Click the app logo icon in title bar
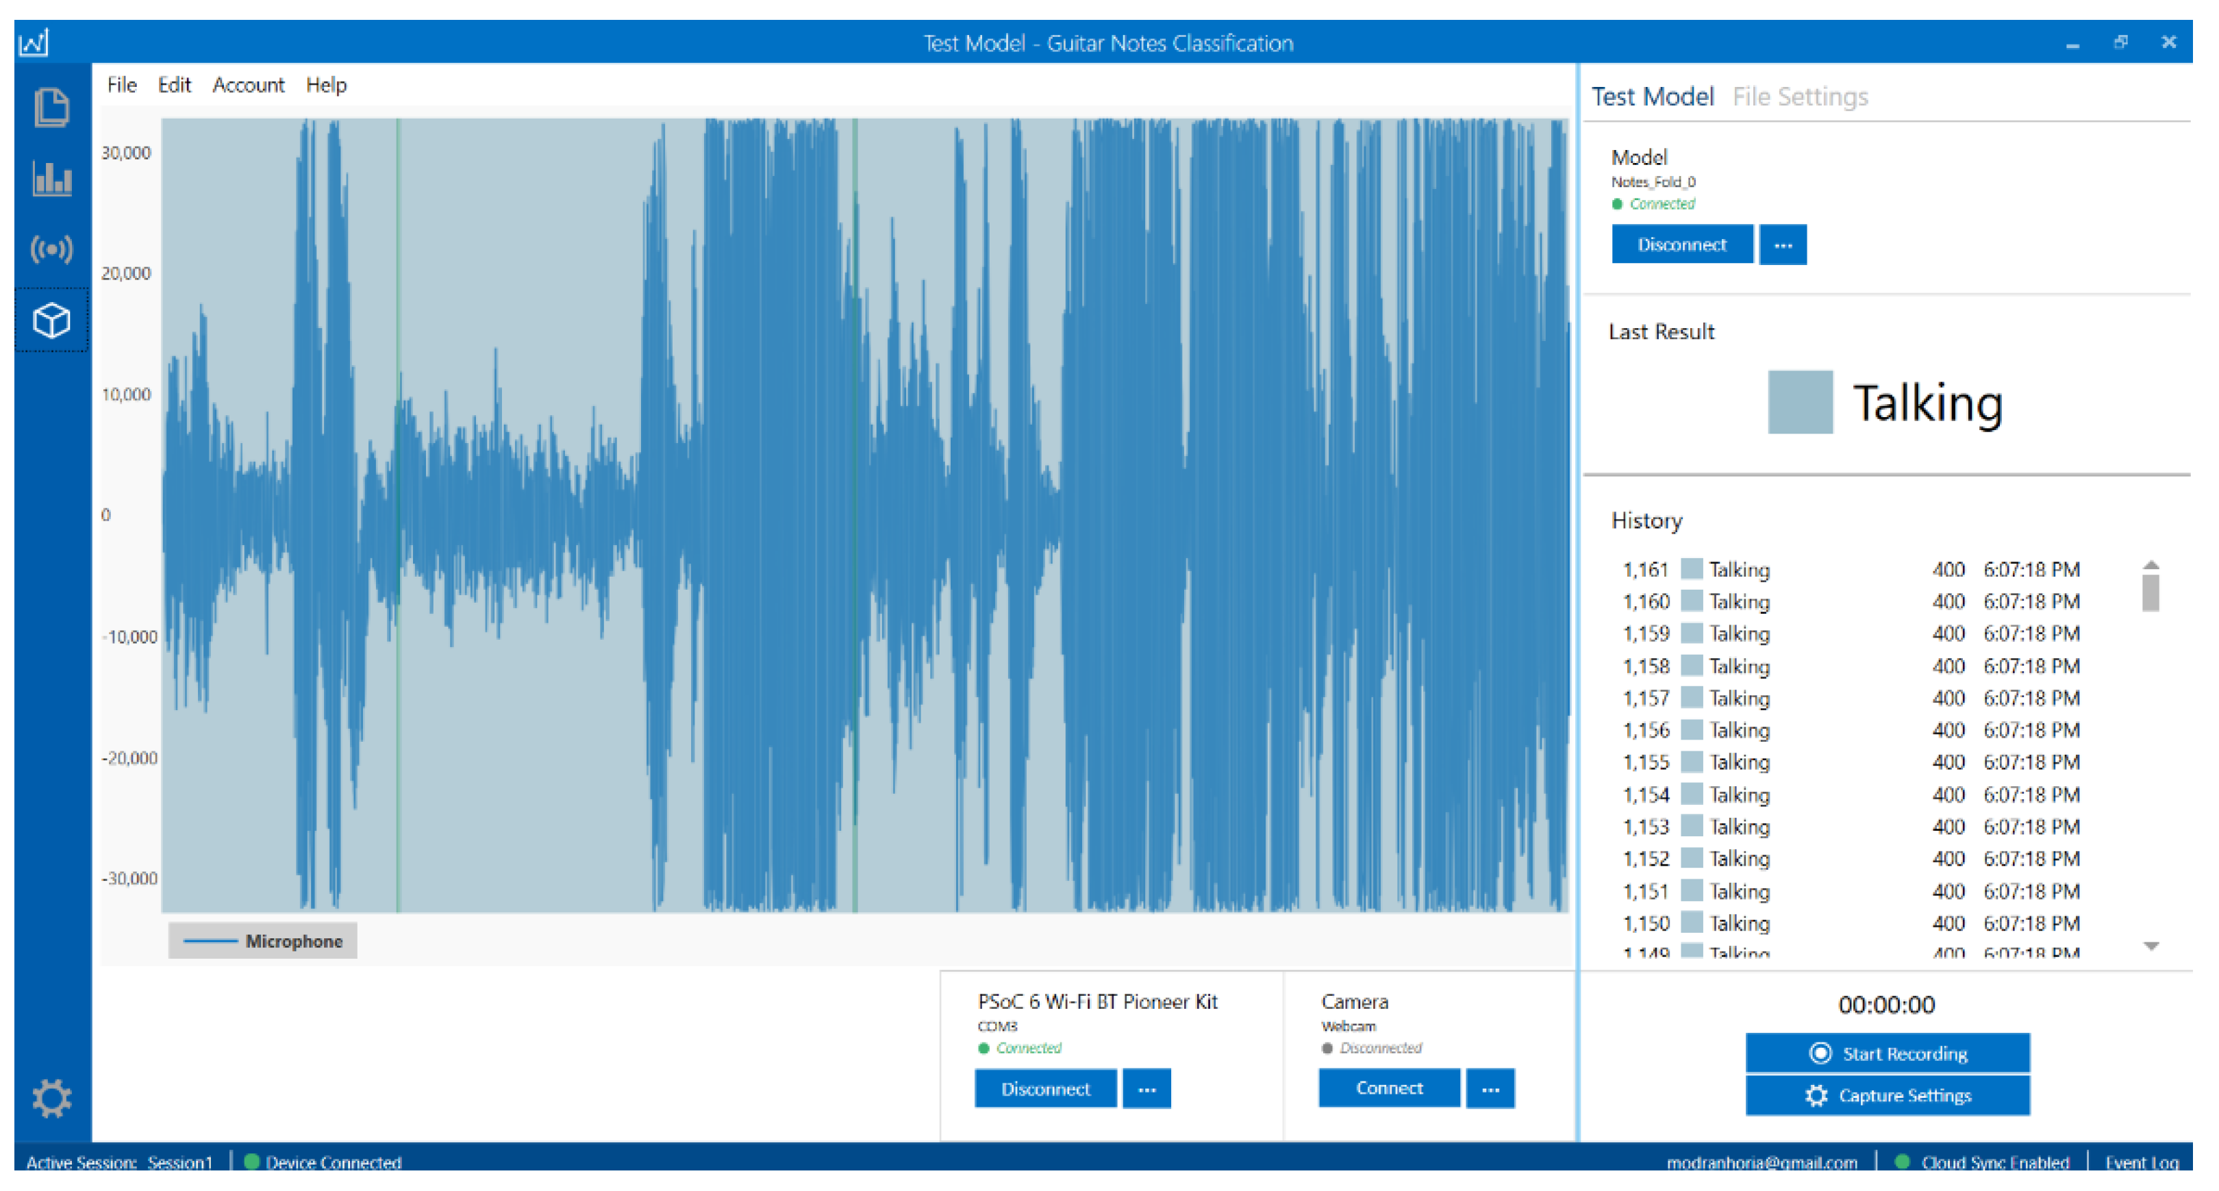Screen dimensions: 2219x1191 [x=34, y=42]
